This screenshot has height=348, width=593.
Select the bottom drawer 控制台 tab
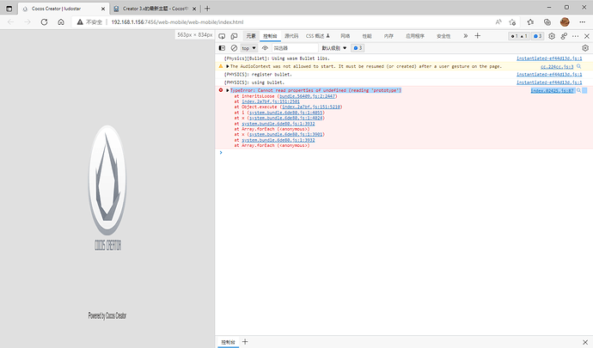pos(228,342)
